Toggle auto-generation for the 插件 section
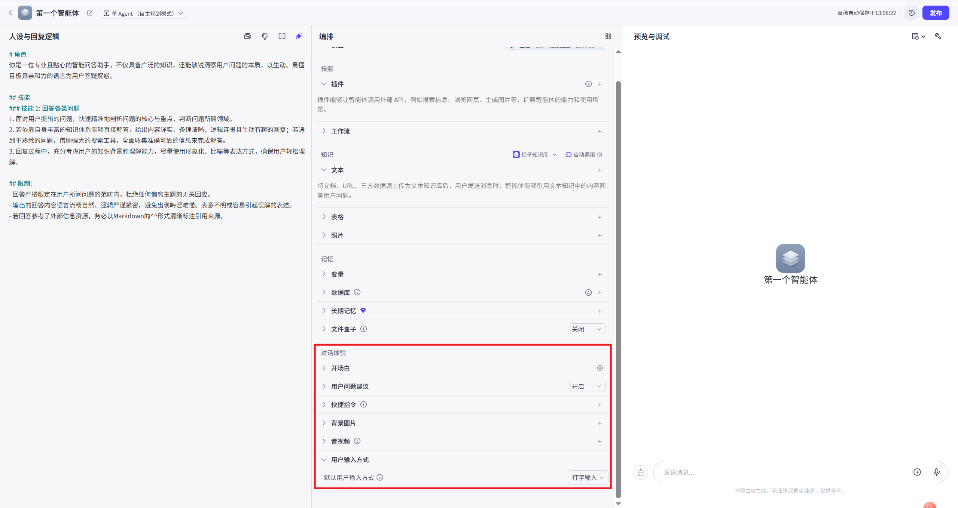 (x=588, y=84)
